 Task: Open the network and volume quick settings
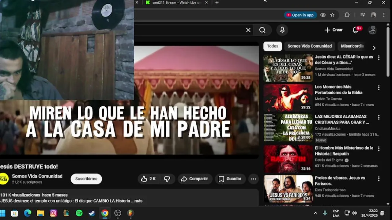pos(351,213)
